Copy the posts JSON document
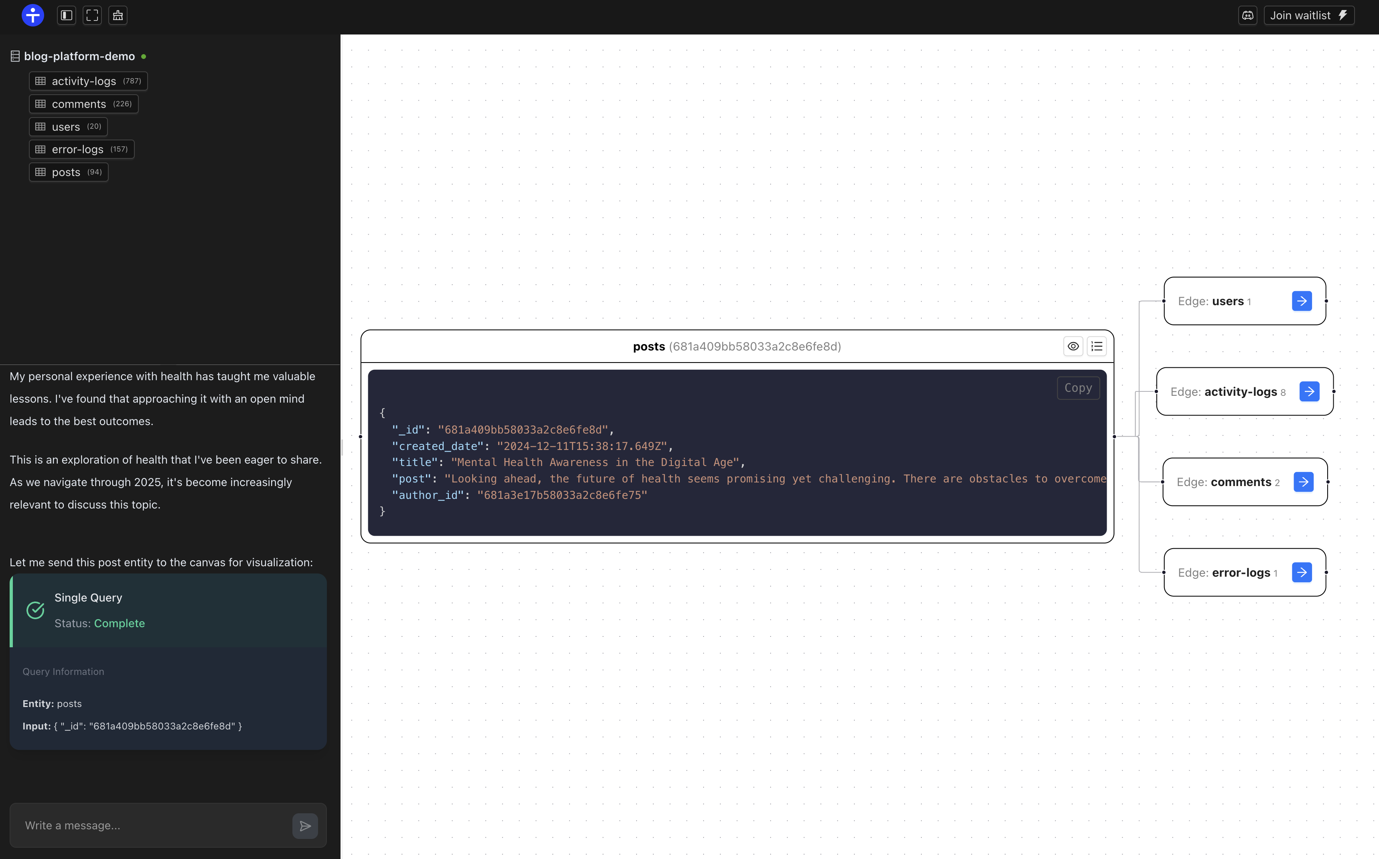Viewport: 1379px width, 859px height. (1077, 388)
